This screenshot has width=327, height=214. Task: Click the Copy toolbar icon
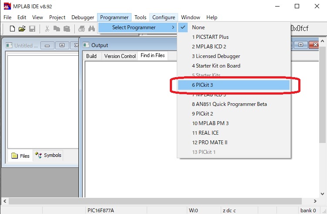[57, 29]
